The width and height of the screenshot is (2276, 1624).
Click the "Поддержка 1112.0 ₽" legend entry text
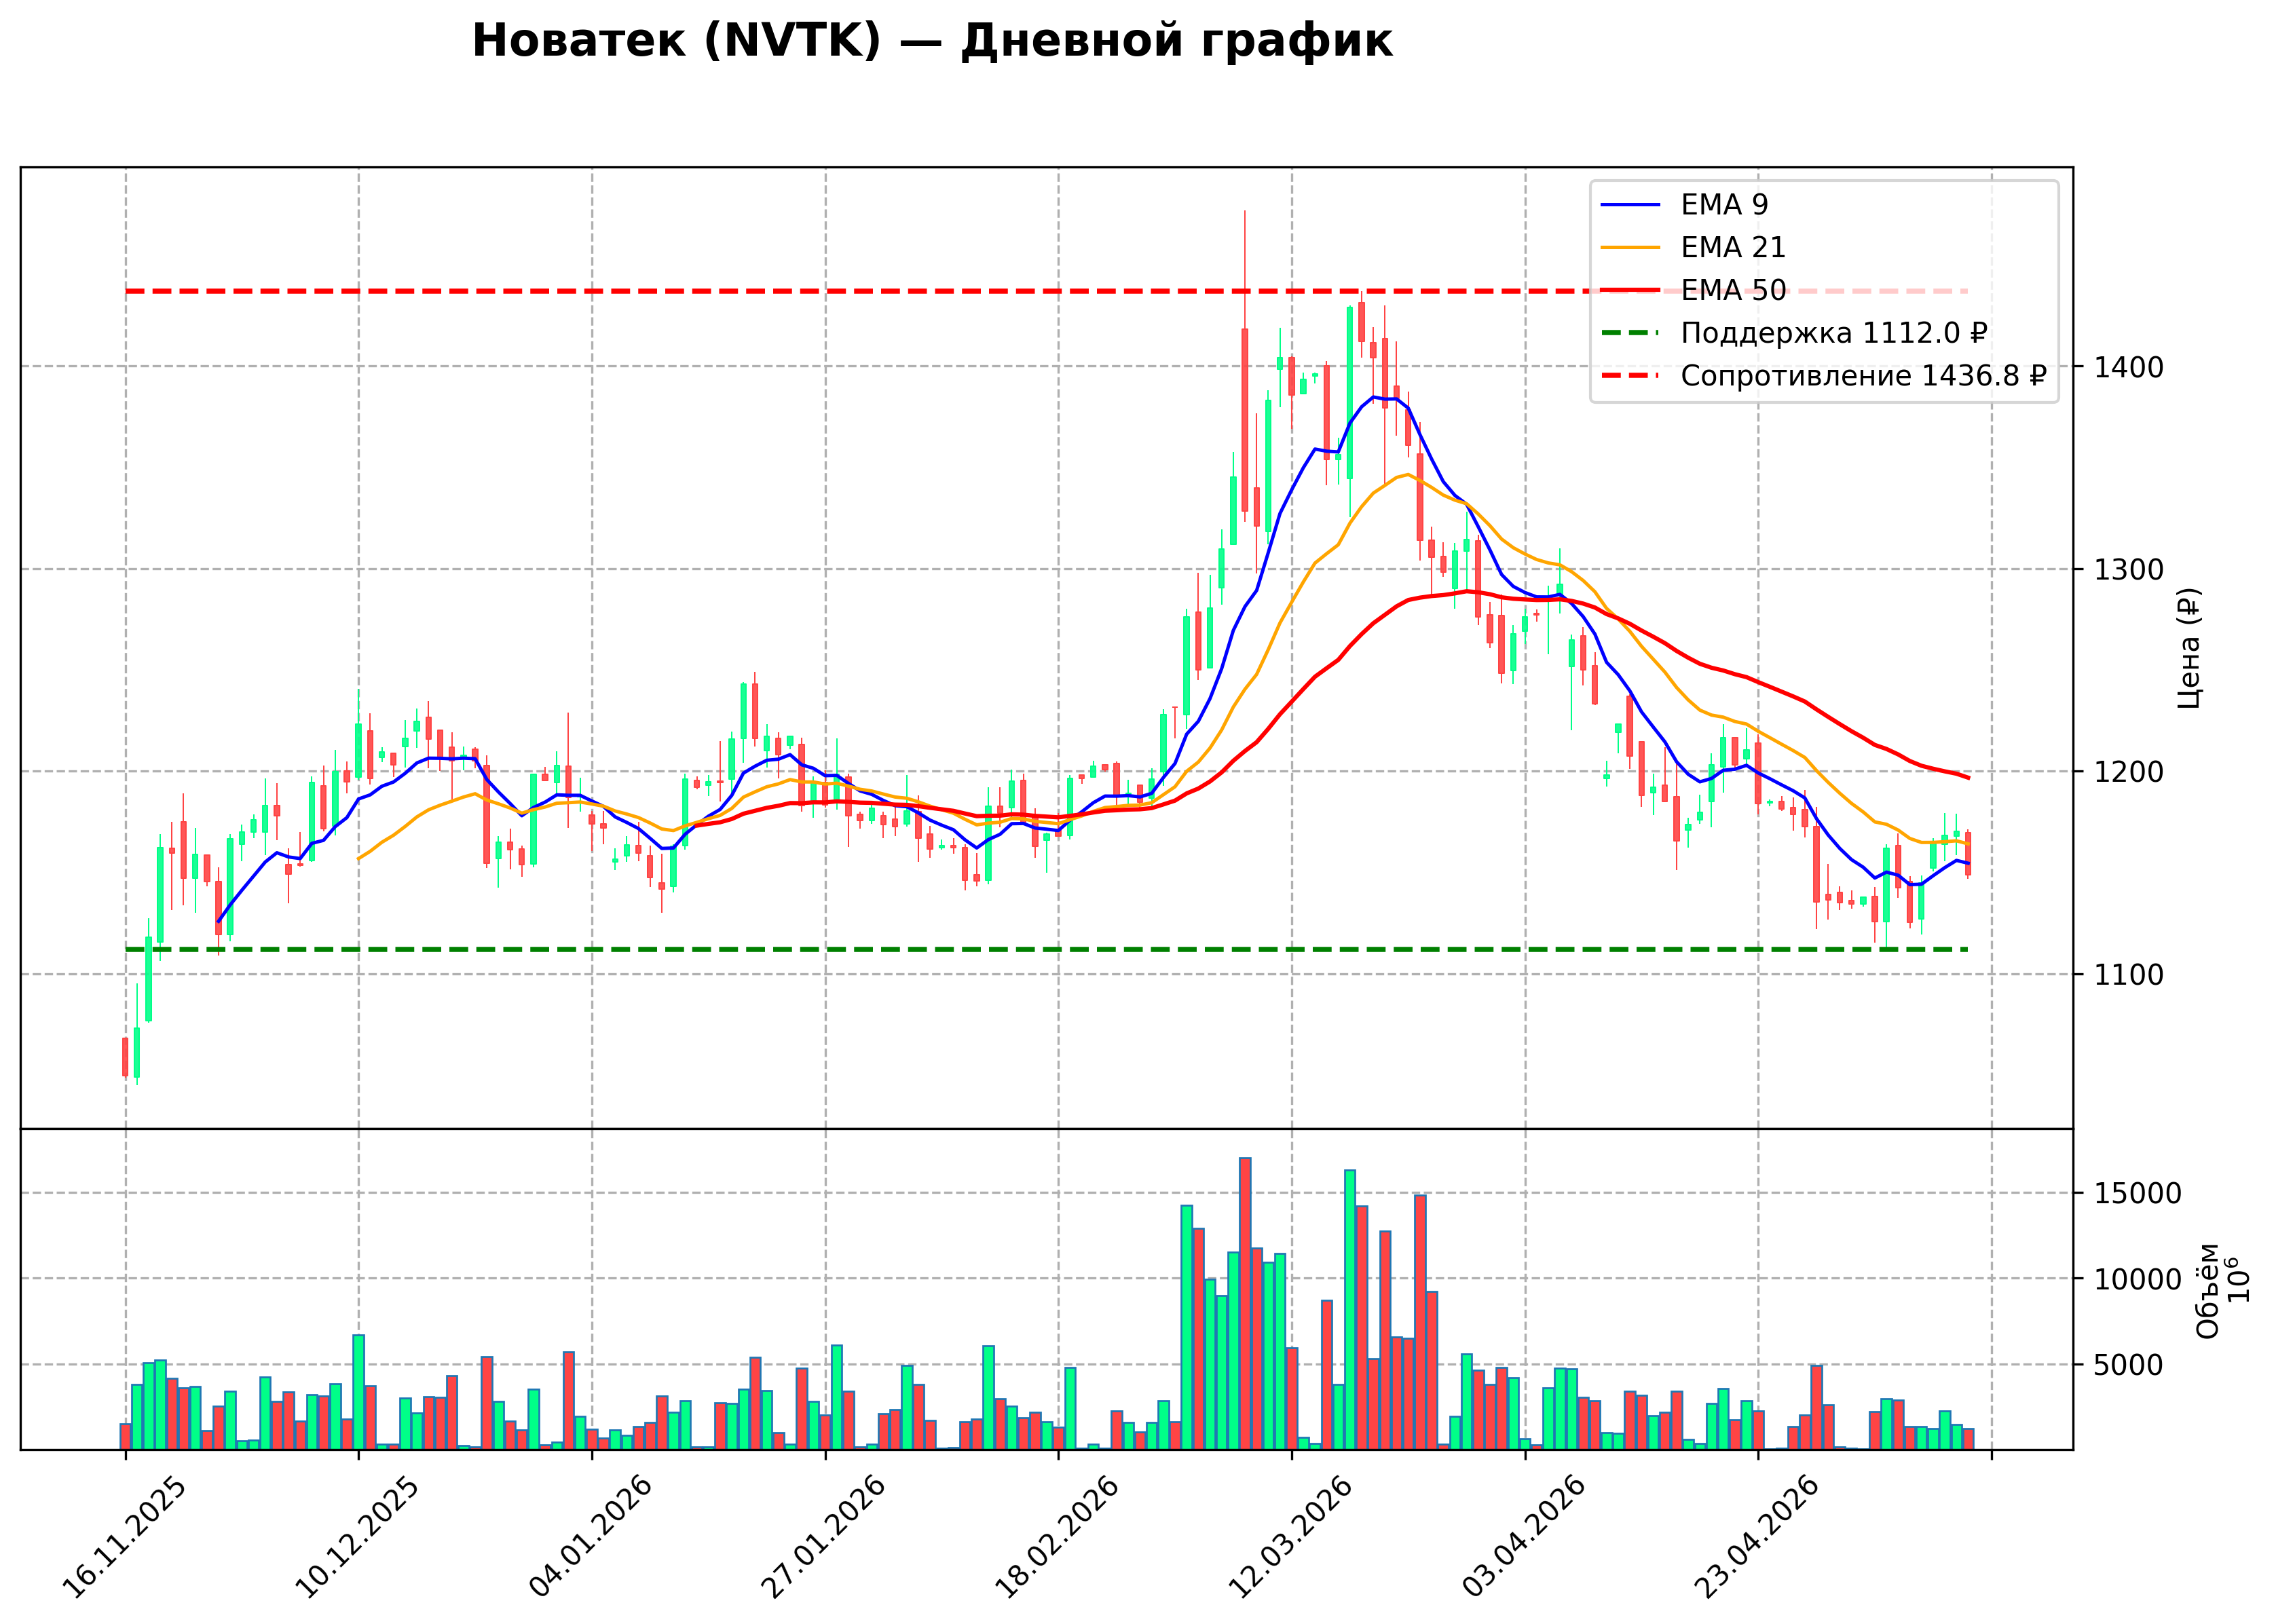(1834, 333)
